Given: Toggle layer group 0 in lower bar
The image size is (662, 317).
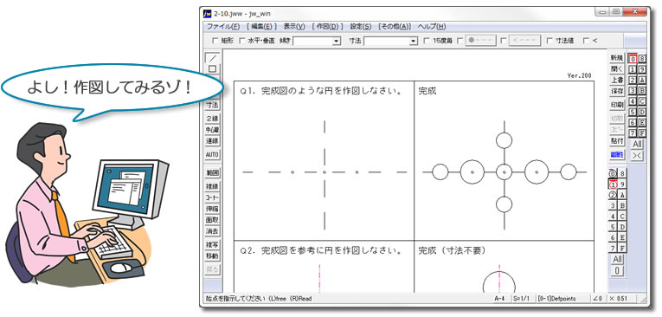Looking at the screenshot, I should (613, 173).
